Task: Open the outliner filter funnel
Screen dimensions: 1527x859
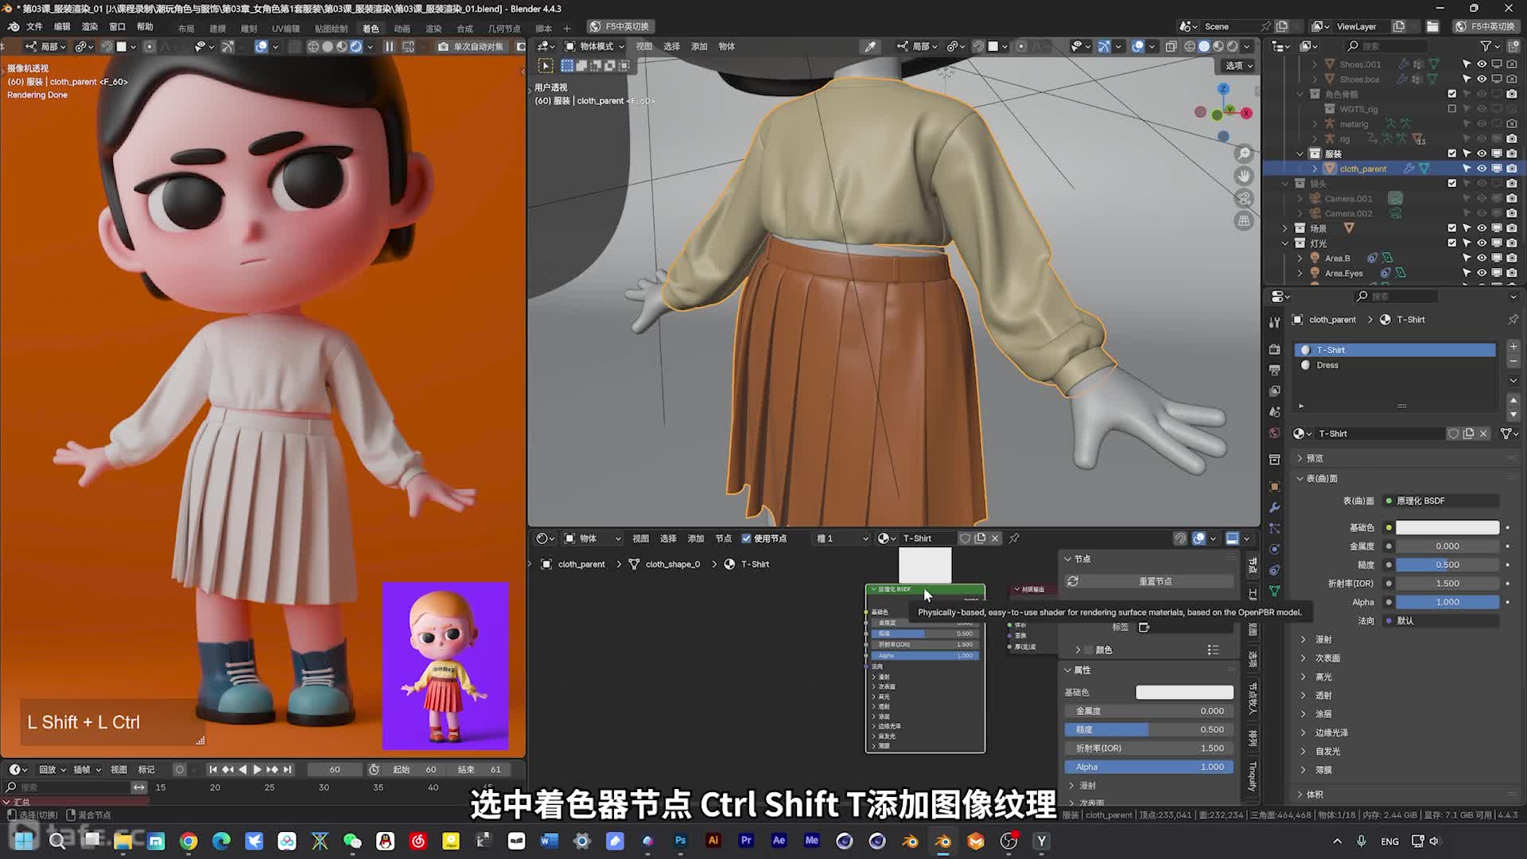Action: [x=1486, y=46]
